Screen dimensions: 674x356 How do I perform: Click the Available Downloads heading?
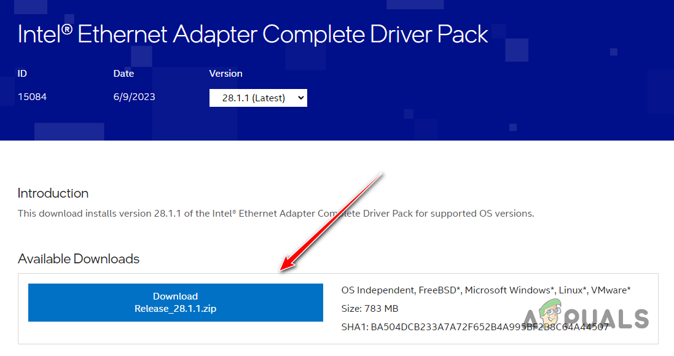click(78, 258)
